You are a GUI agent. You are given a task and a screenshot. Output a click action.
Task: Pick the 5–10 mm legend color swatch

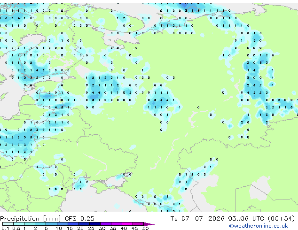51,224
